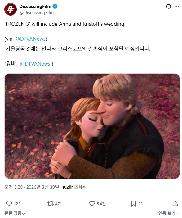Click the share upload icon

175,203
